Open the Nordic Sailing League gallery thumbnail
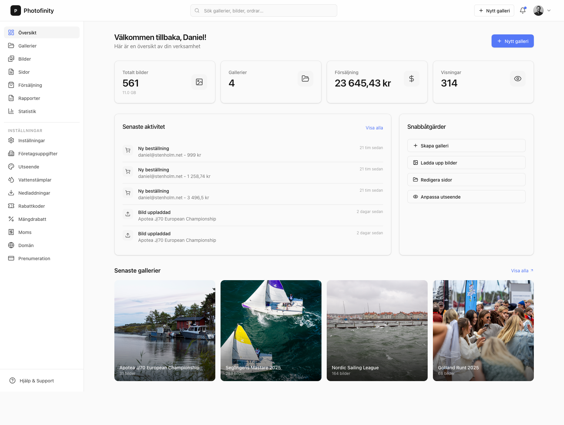 pos(377,330)
